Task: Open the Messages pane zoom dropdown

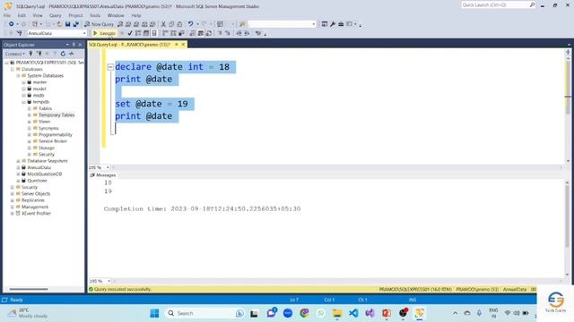Action: tap(109, 281)
